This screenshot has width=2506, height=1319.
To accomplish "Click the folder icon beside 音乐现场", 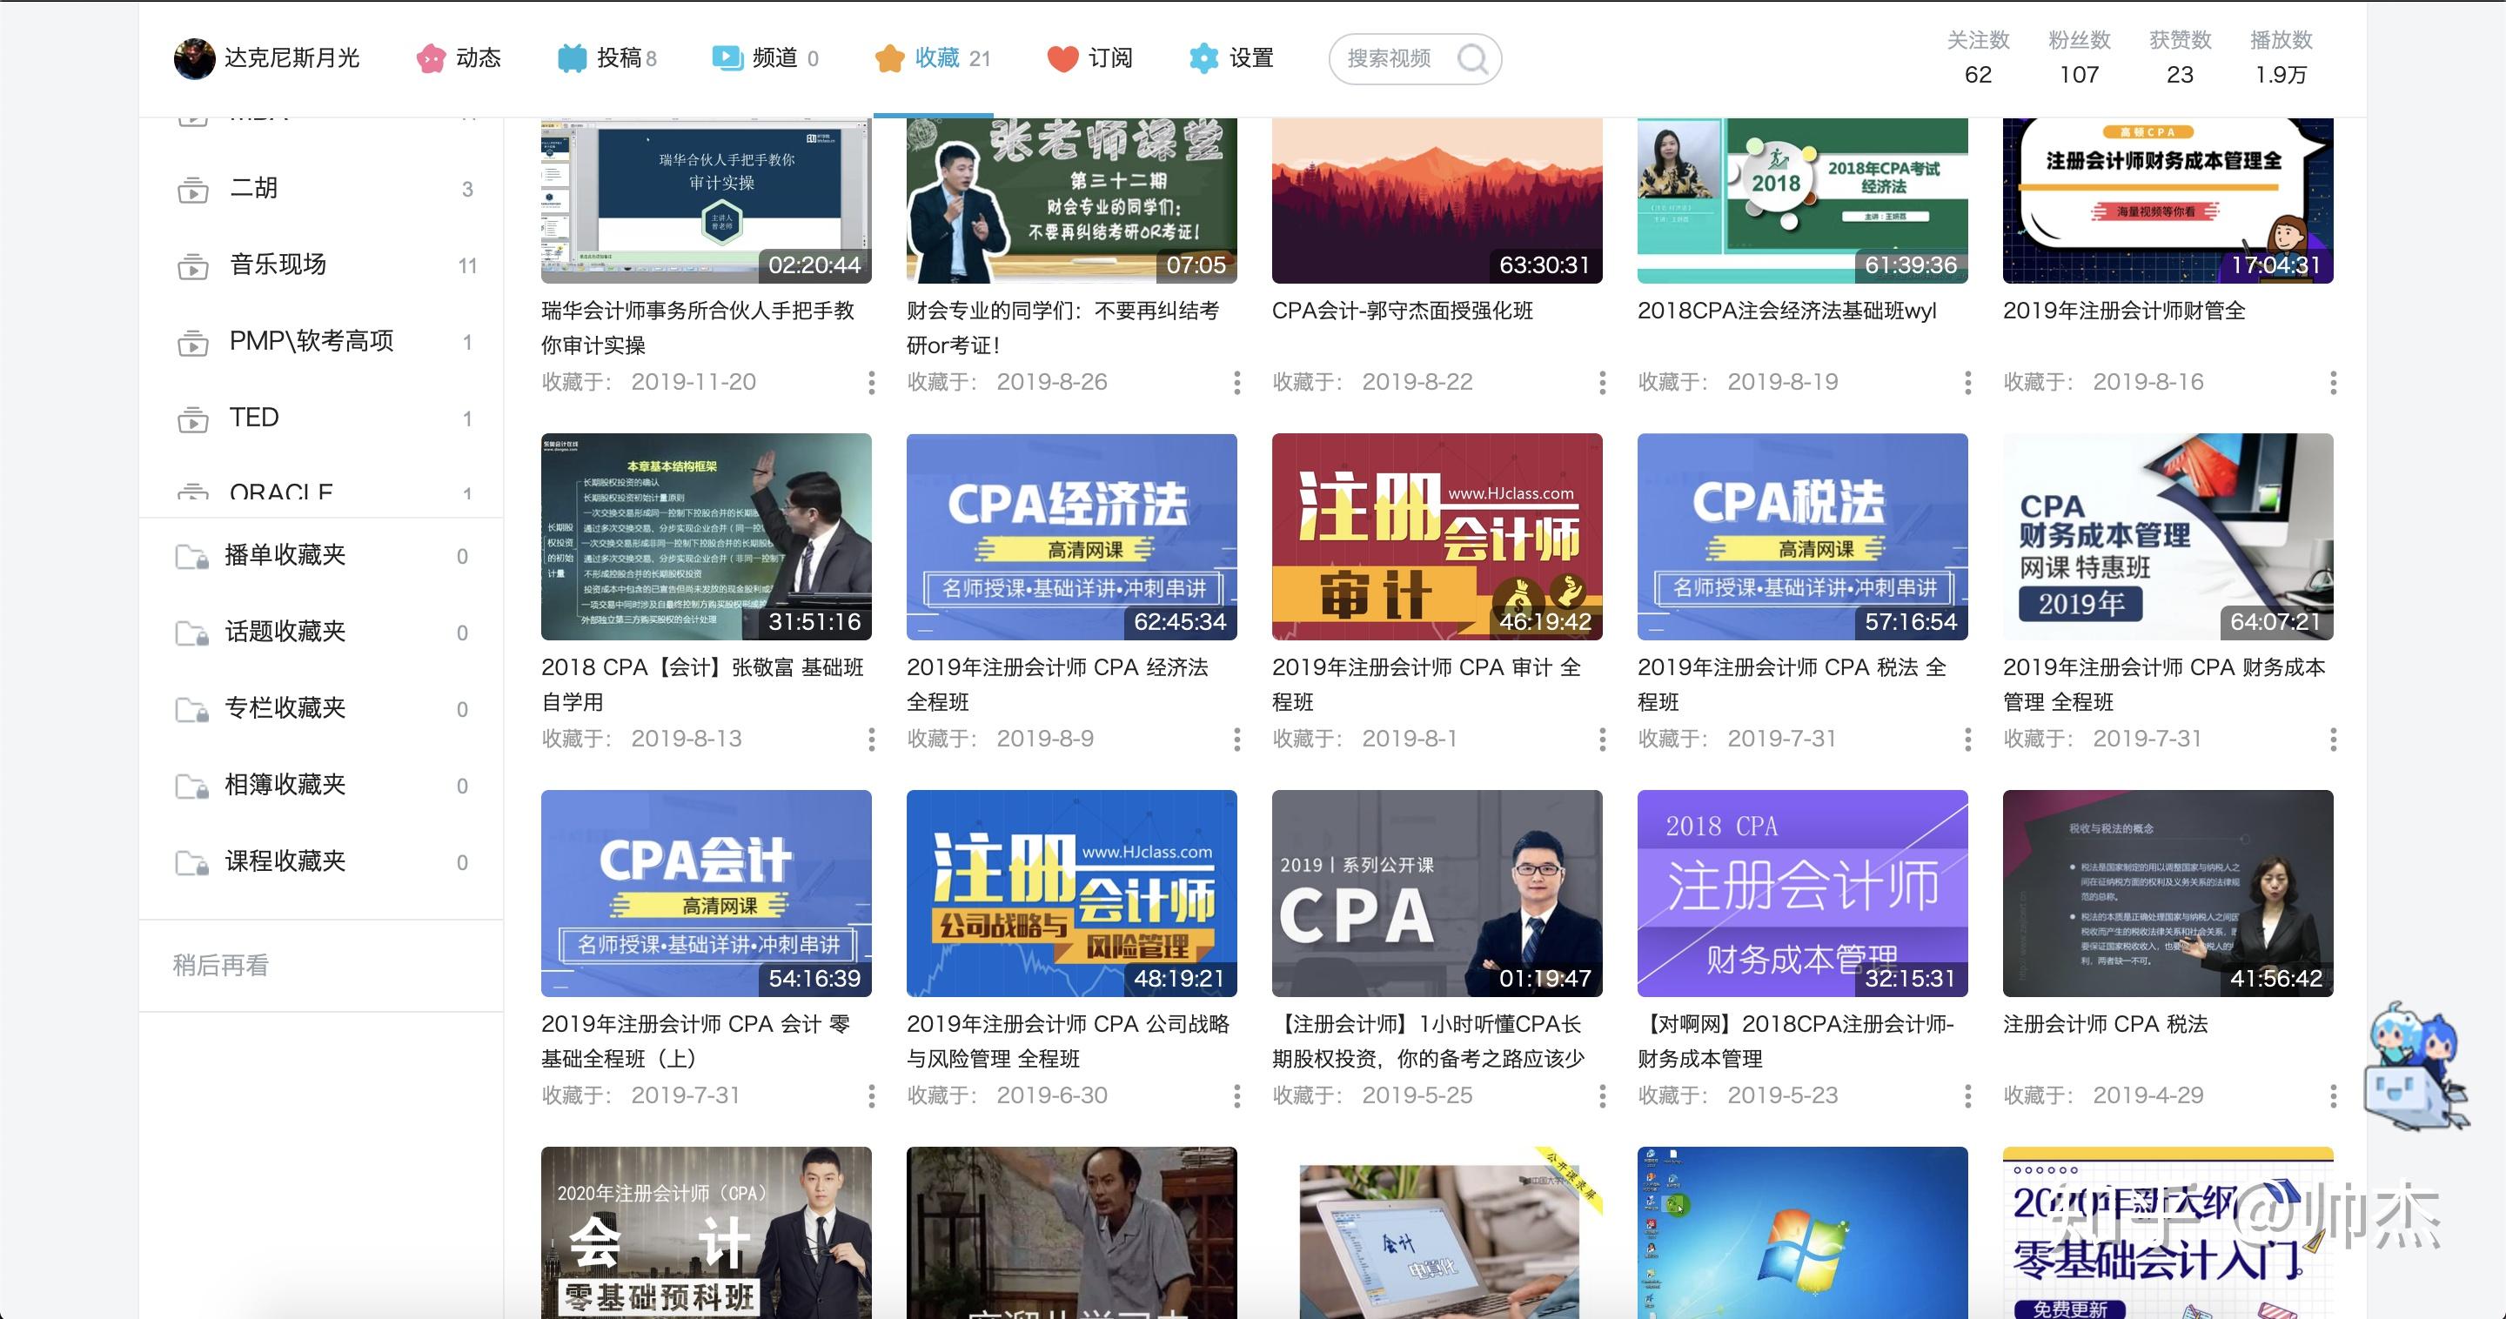I will pyautogui.click(x=192, y=265).
